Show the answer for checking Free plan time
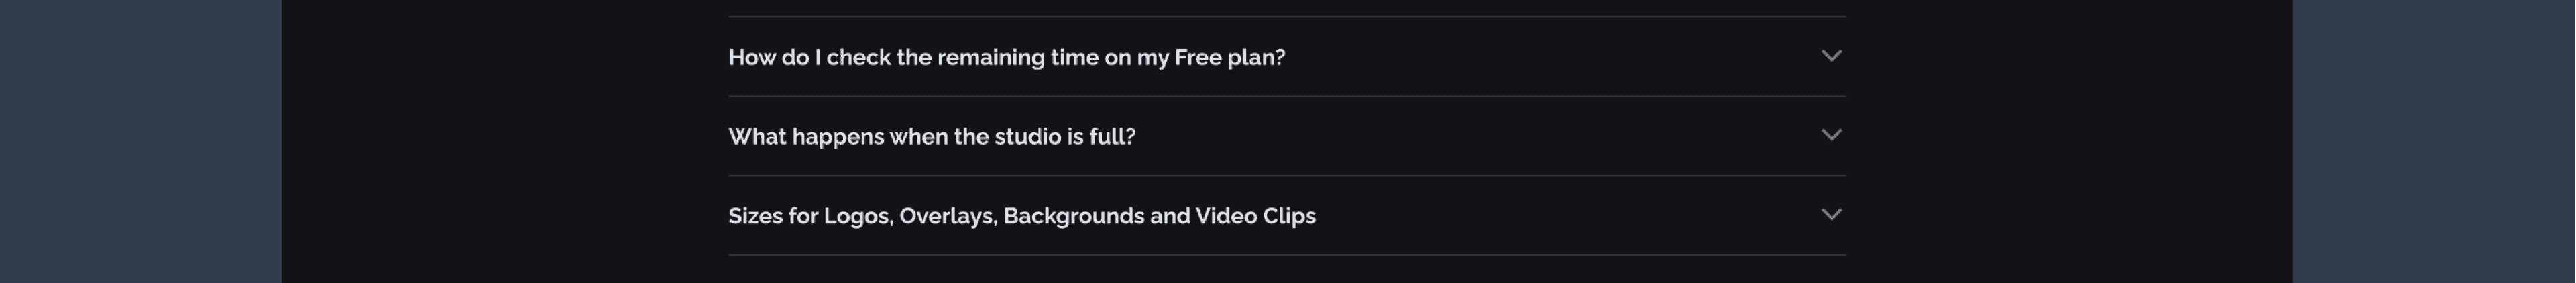This screenshot has width=2576, height=283. click(1006, 58)
